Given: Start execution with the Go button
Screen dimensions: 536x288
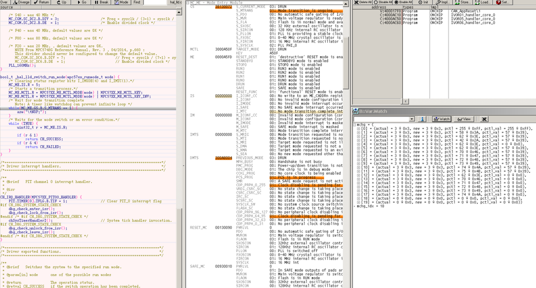Looking at the screenshot, I should click(82, 2).
